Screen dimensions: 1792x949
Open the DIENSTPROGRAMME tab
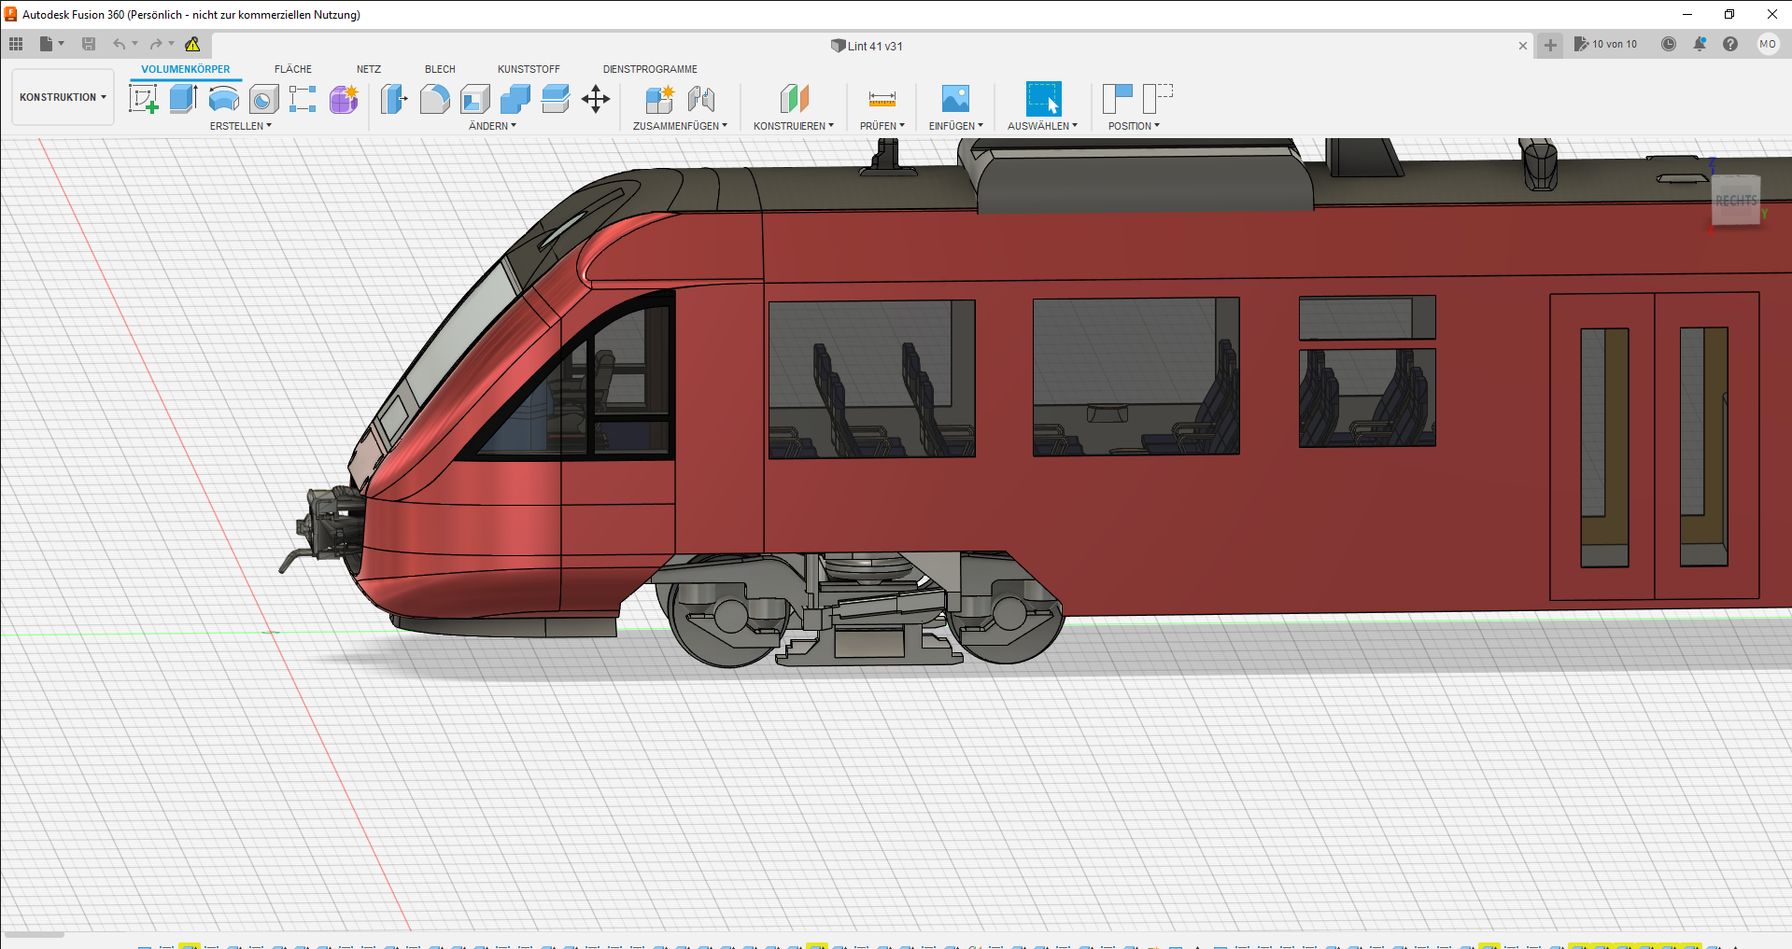(650, 69)
